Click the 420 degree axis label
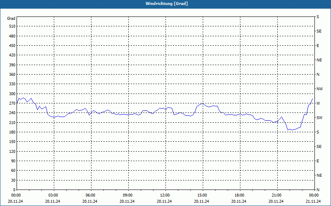The height and width of the screenshot is (206, 331). tap(12, 55)
